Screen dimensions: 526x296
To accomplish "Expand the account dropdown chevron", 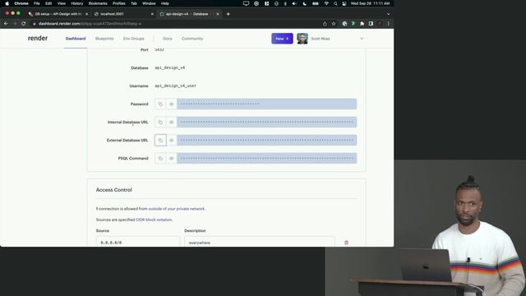I will coord(362,39).
